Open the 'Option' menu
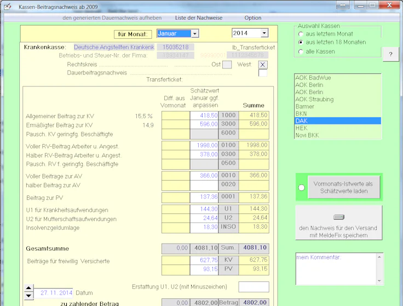This screenshot has height=306, width=403. click(253, 18)
